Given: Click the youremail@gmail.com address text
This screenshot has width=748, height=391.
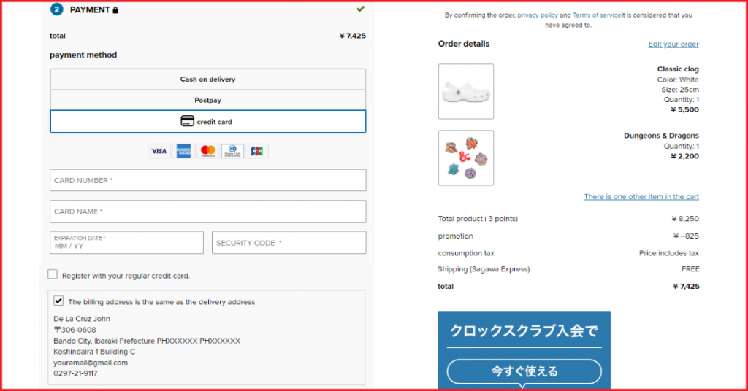Looking at the screenshot, I should pyautogui.click(x=91, y=363).
